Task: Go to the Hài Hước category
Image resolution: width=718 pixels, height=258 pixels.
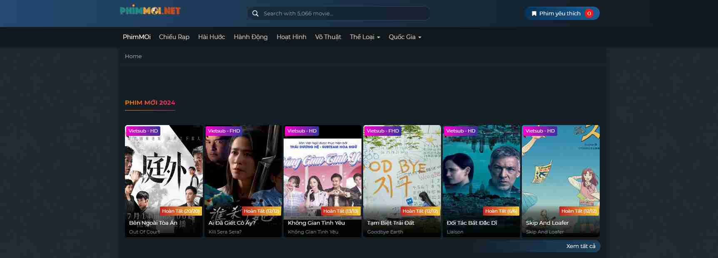Action: click(x=212, y=37)
